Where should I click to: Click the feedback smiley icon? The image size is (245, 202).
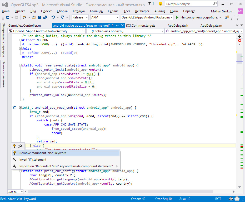click(x=161, y=4)
